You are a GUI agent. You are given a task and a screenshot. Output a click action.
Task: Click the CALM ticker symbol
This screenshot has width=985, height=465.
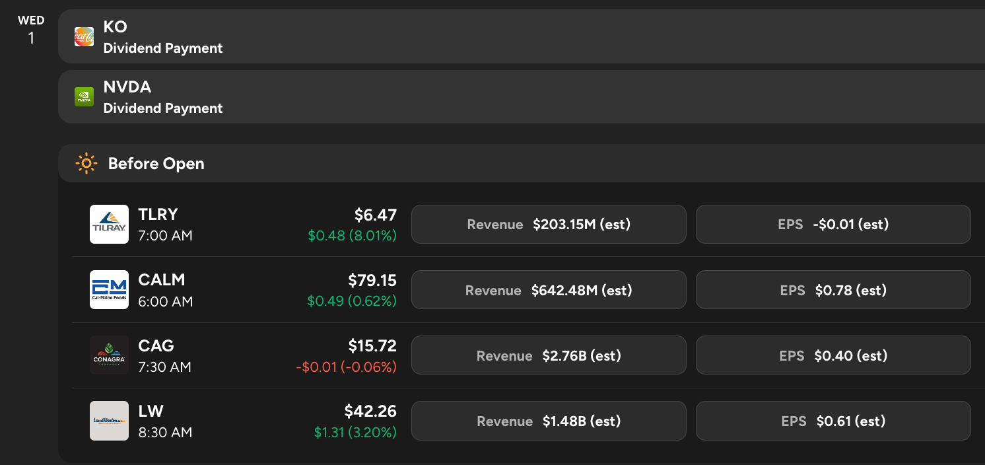pos(162,279)
